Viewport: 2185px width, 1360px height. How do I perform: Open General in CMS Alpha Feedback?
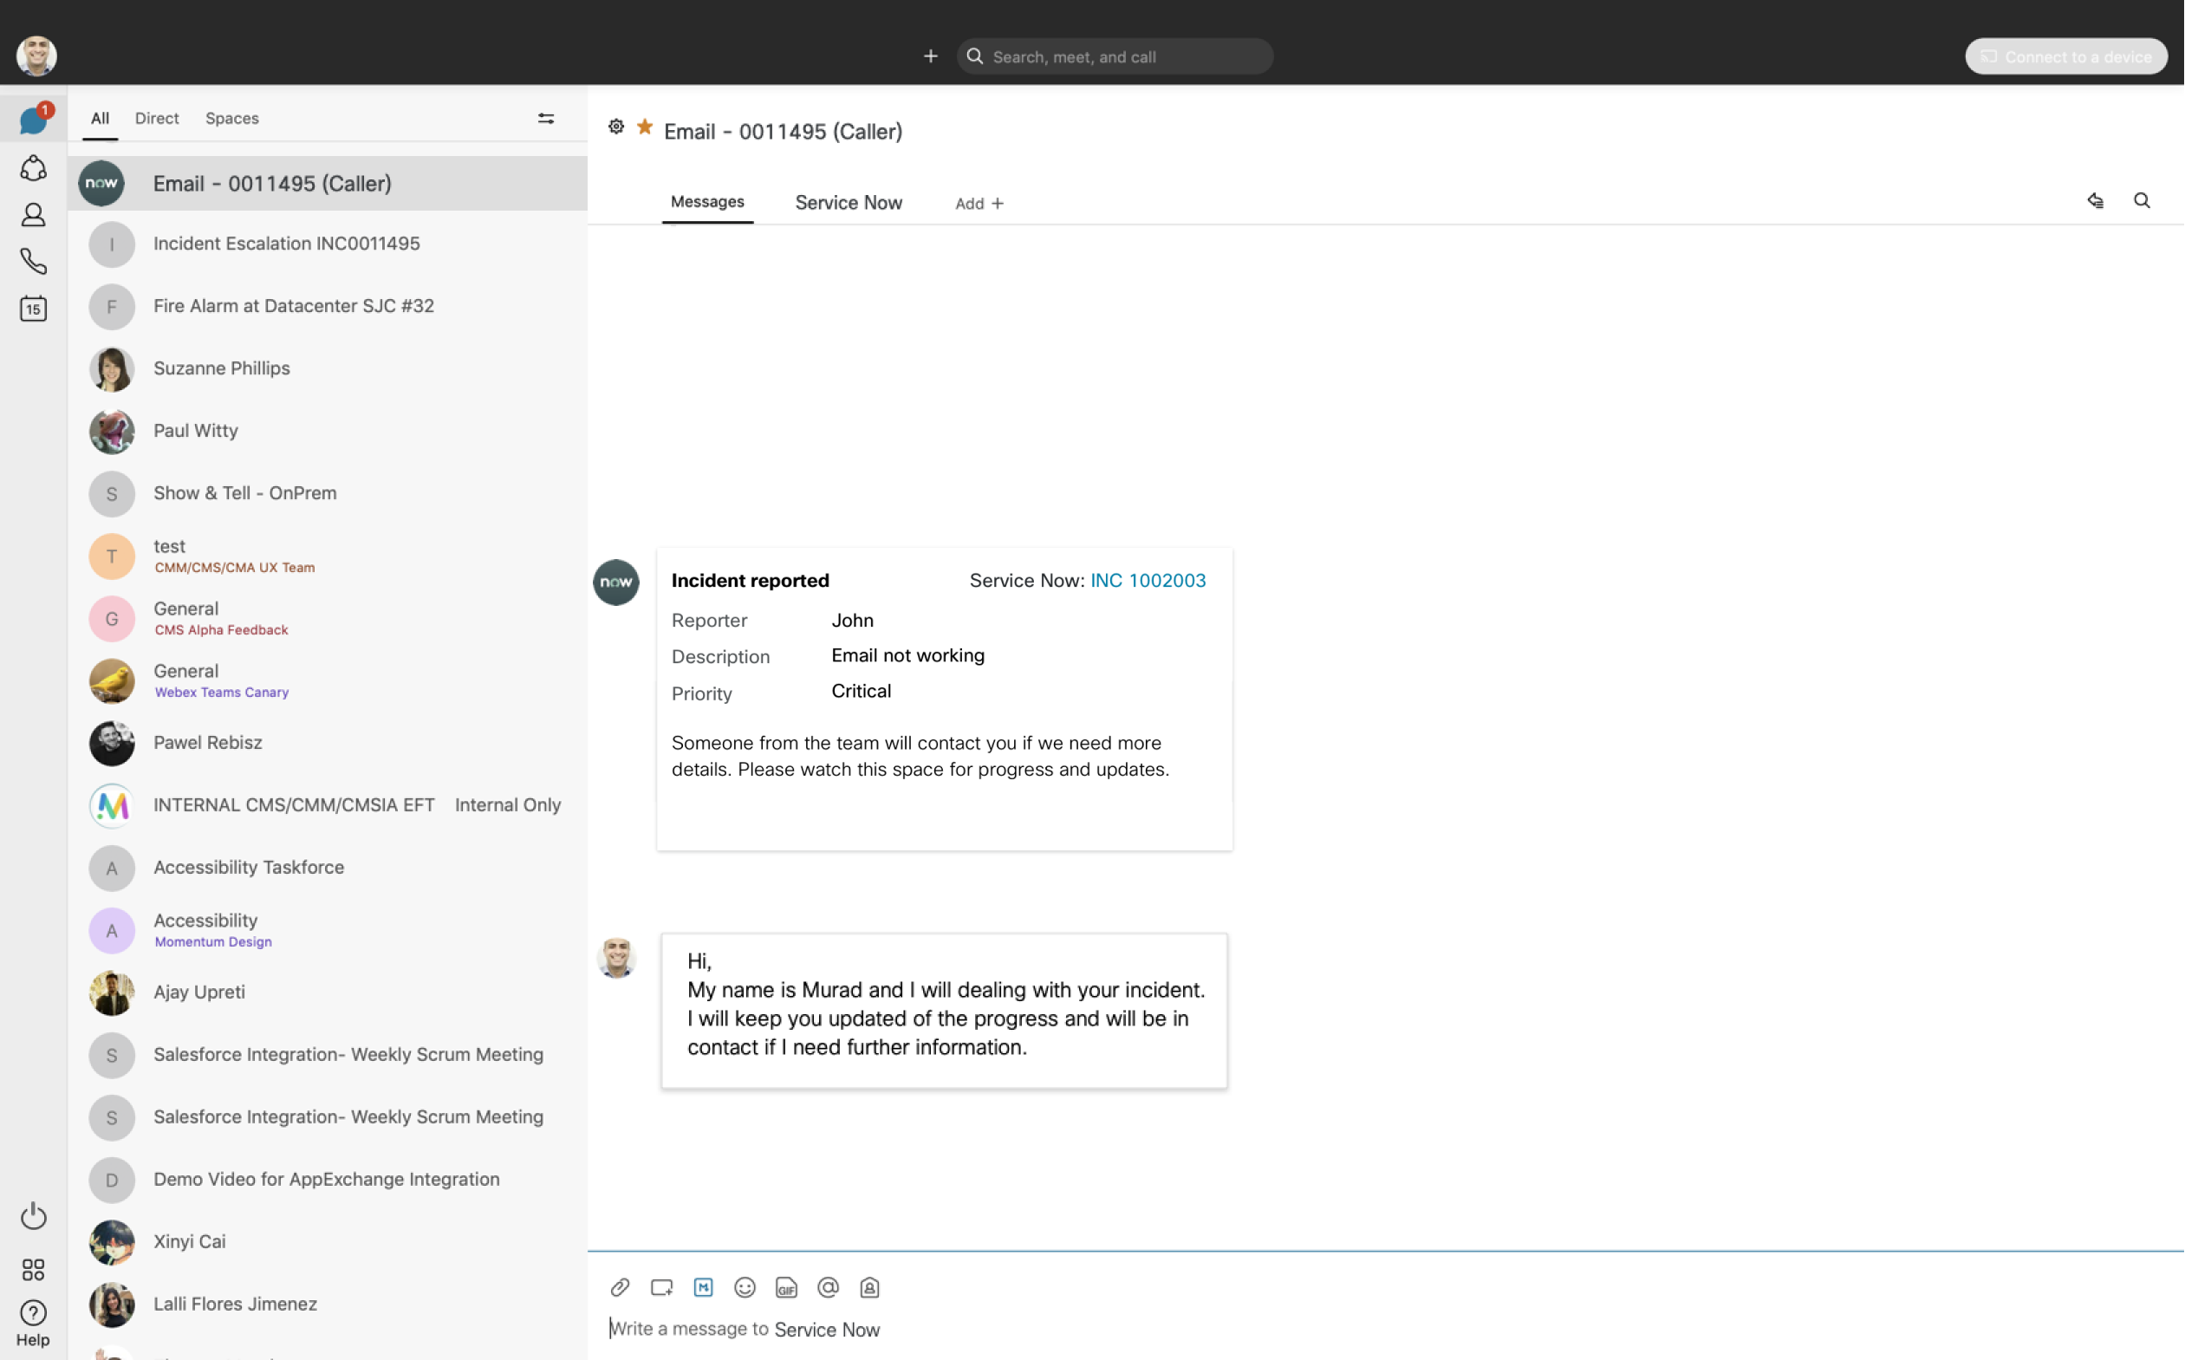tap(328, 619)
